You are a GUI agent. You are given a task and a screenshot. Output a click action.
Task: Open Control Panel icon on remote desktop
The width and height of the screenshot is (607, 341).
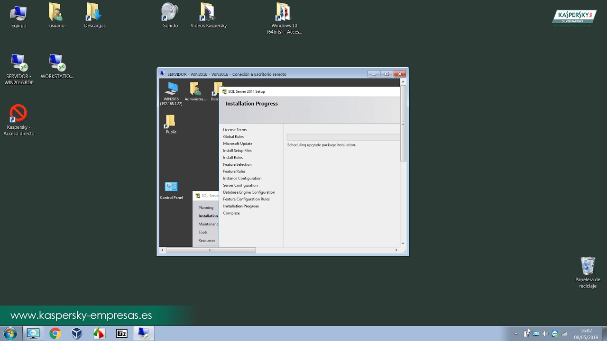tap(171, 190)
